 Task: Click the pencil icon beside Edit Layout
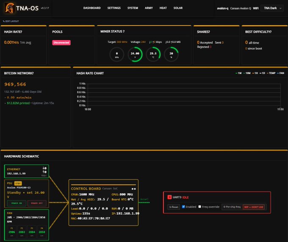tap(4, 21)
